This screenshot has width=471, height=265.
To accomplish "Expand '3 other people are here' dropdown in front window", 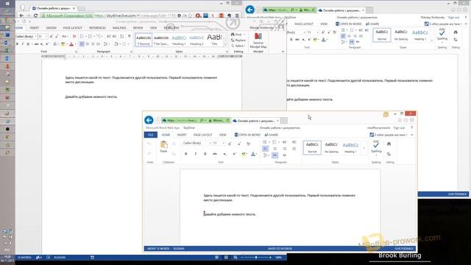I will 389,135.
